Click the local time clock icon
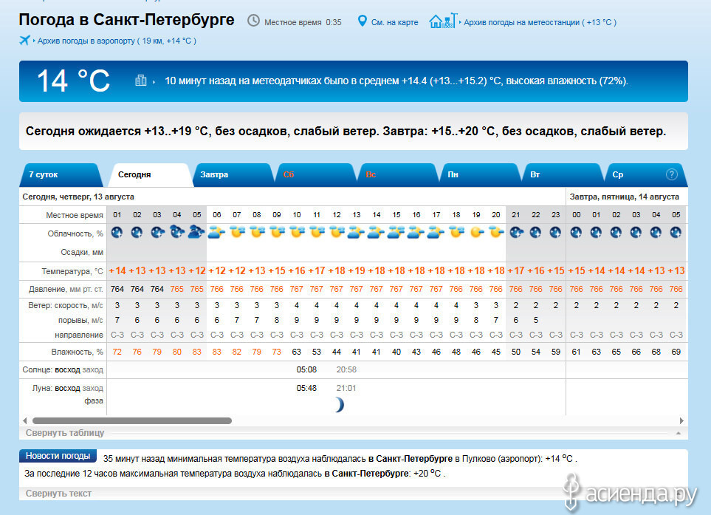This screenshot has height=515, width=711. click(253, 21)
